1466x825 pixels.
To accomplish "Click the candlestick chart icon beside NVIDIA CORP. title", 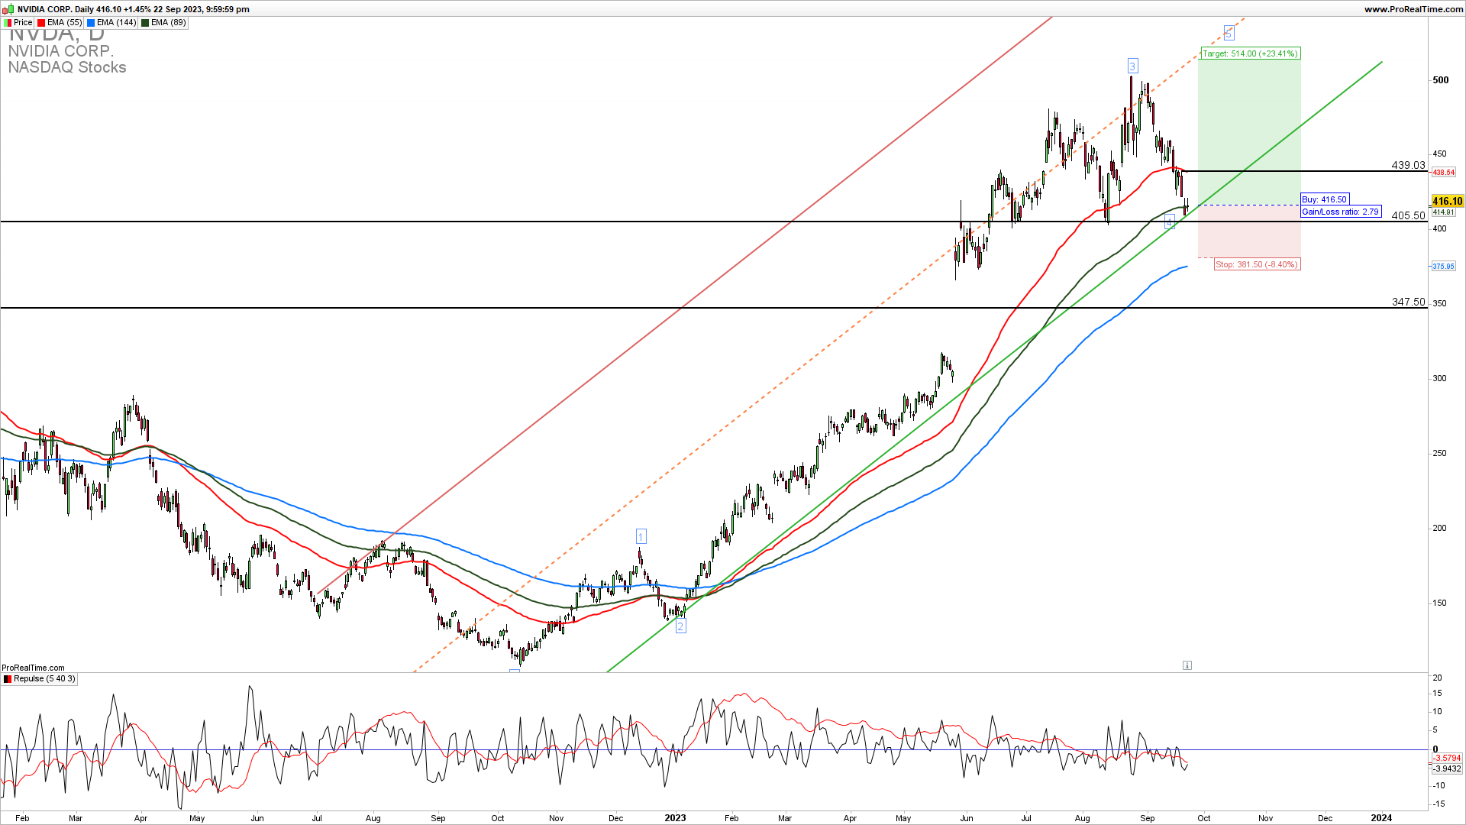I will [x=8, y=9].
